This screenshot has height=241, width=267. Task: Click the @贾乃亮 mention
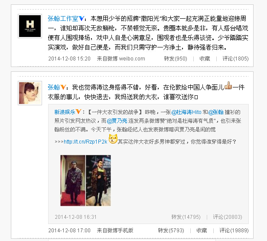[x=117, y=121]
